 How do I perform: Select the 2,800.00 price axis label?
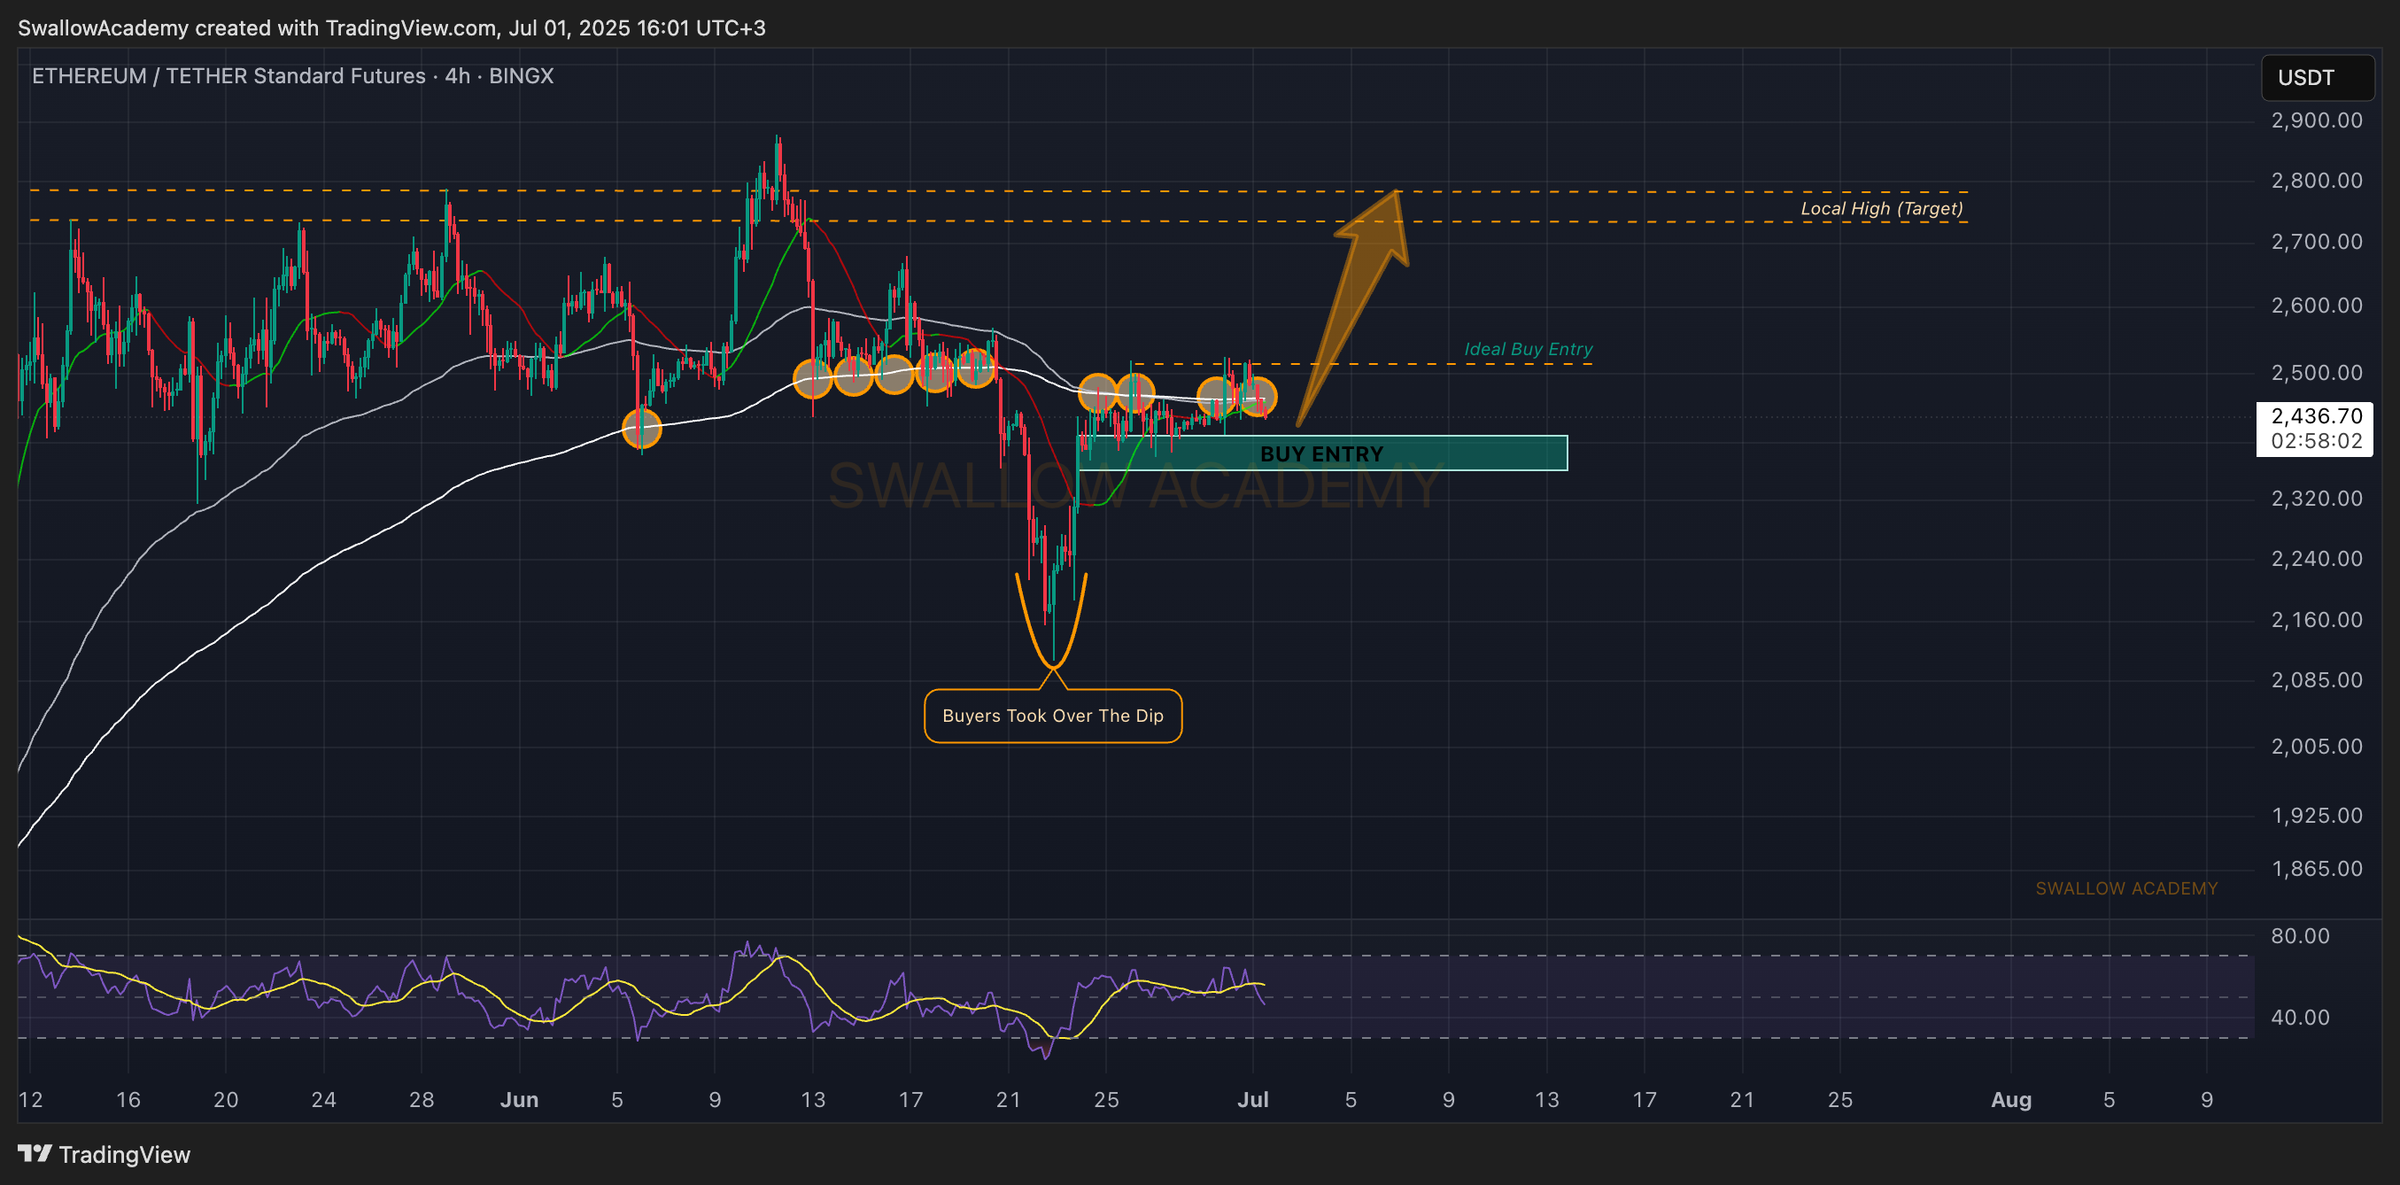point(2316,181)
